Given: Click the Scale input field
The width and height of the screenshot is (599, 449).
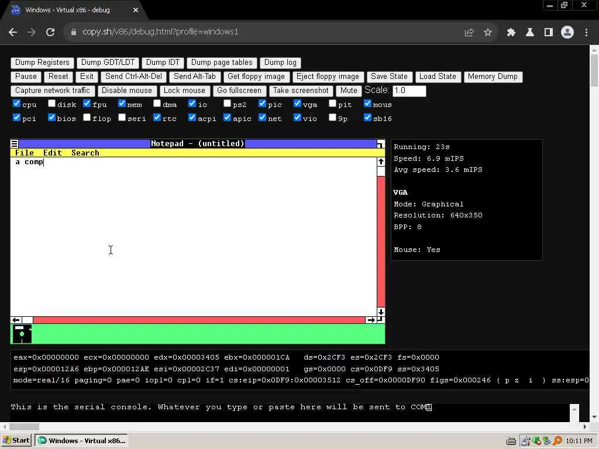Looking at the screenshot, I should pos(409,91).
